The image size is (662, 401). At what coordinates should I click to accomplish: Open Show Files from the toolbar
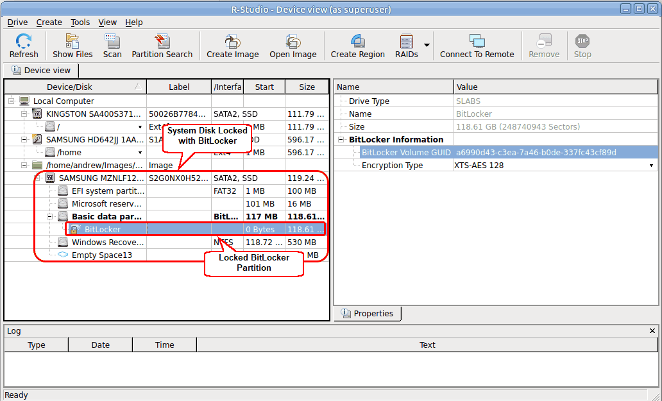72,41
